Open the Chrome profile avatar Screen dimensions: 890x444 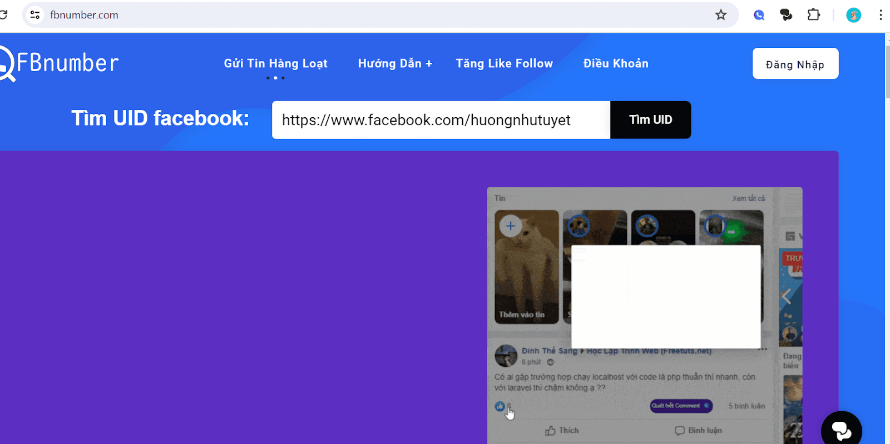click(854, 15)
